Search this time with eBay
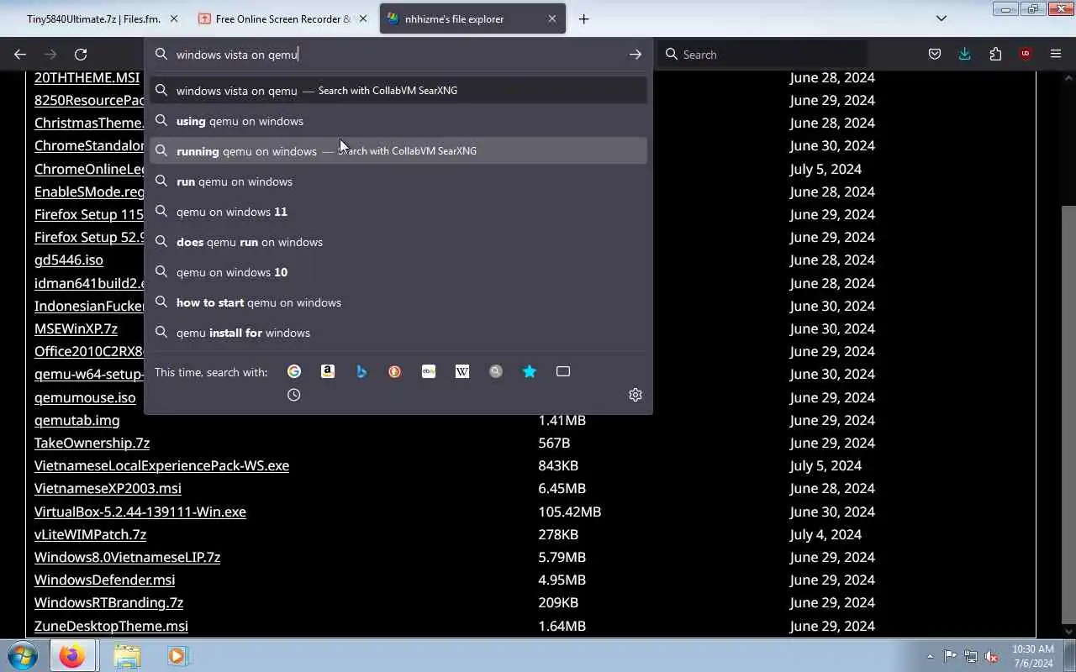This screenshot has width=1076, height=672. coord(429,371)
